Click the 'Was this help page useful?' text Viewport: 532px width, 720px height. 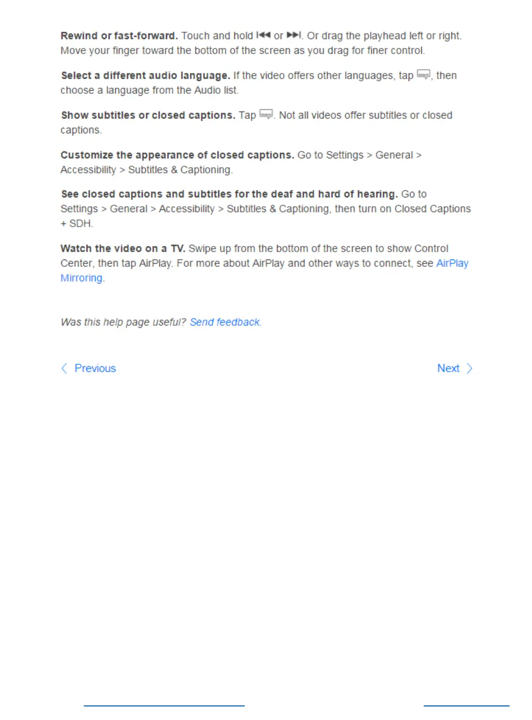tap(123, 322)
